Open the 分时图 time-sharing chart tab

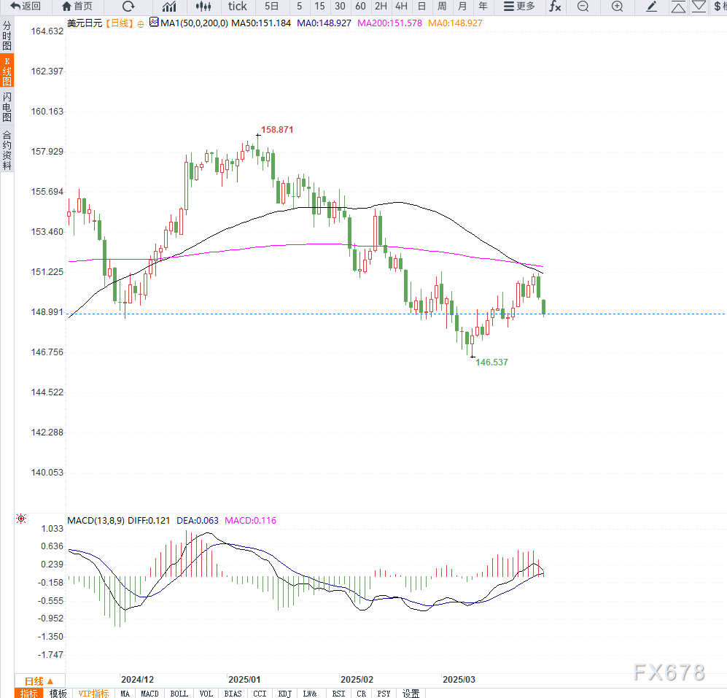[7, 35]
